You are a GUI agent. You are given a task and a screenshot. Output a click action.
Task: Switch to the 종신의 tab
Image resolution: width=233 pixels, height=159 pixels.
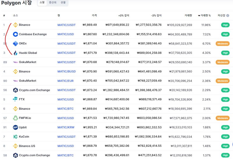[53, 3]
